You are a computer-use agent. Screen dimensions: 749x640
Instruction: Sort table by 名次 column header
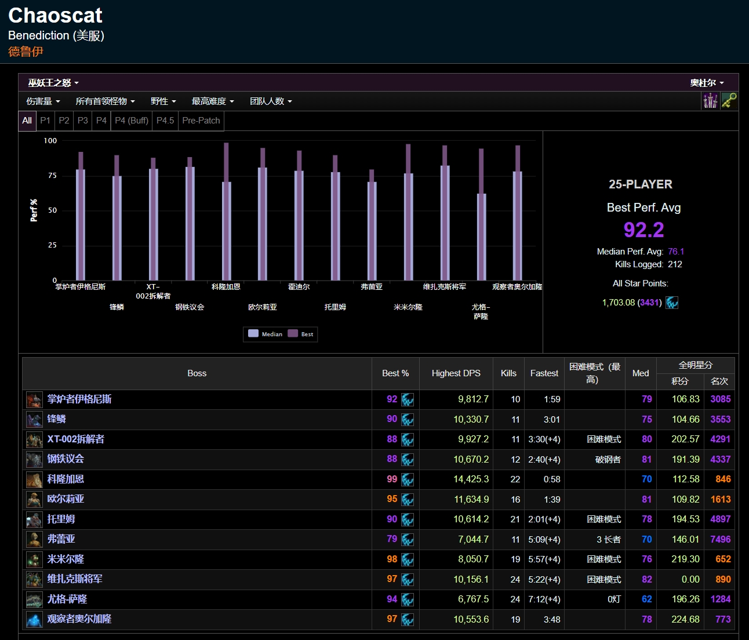click(x=719, y=381)
